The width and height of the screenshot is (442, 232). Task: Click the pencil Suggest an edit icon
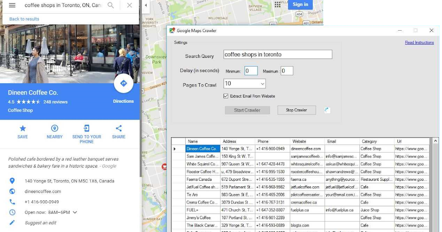[12, 222]
